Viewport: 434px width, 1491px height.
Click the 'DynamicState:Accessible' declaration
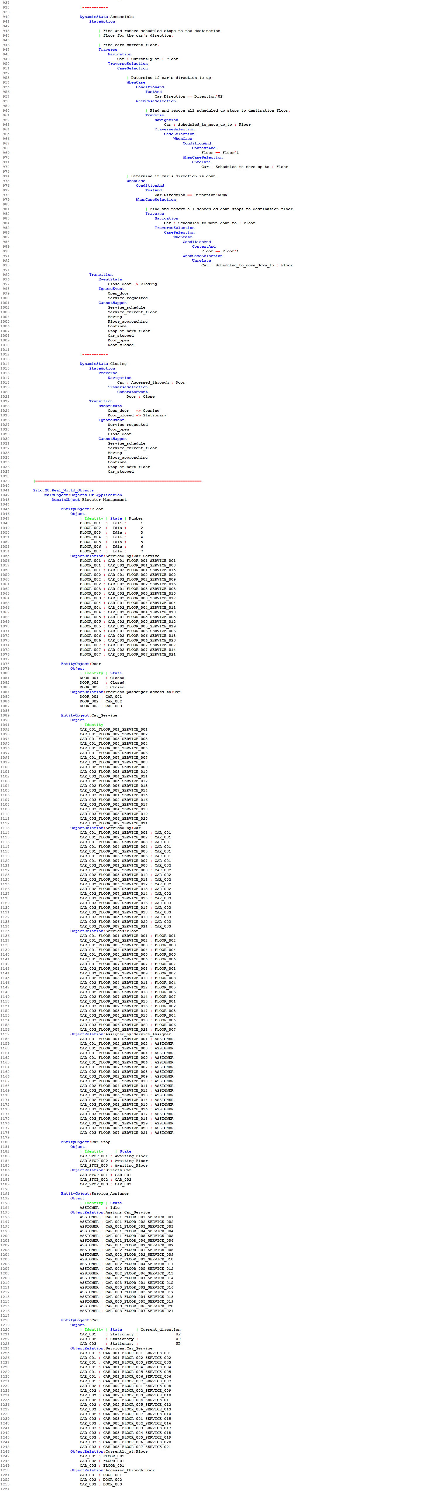tap(106, 17)
